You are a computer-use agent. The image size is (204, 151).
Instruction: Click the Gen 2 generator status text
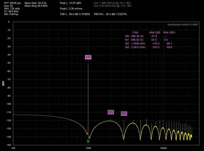tap(113, 6)
